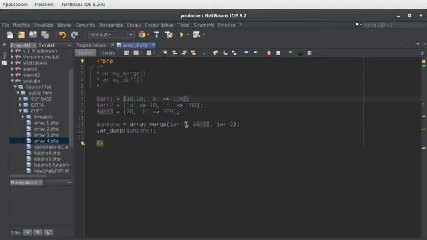This screenshot has width=427, height=240.
Task: Collapse the comment block fold on line 2
Action: click(91, 67)
